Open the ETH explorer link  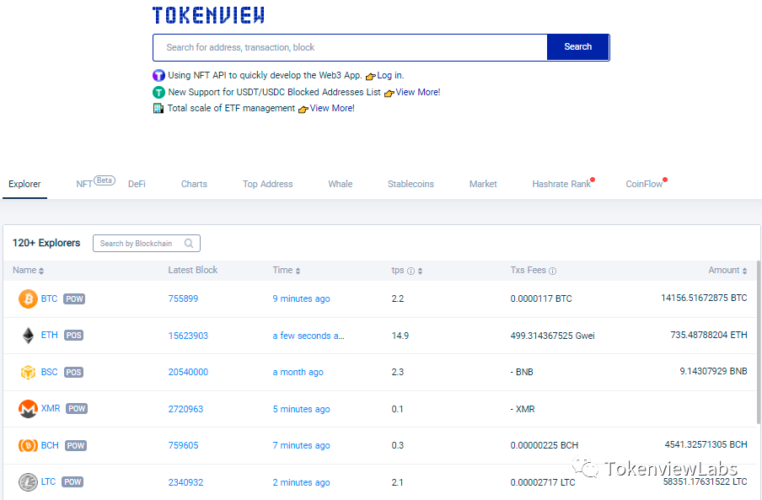click(x=49, y=336)
